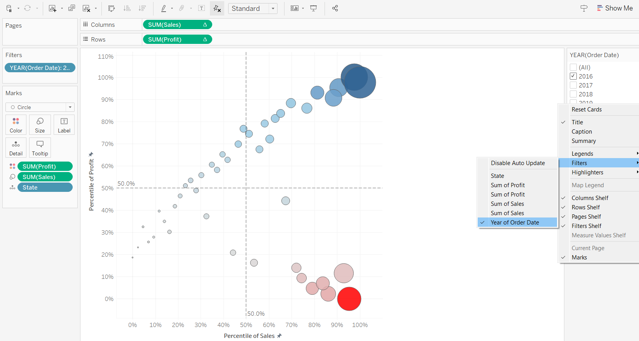Image resolution: width=639 pixels, height=341 pixels.
Task: Click the Swap Rows and Columns icon
Action: point(112,8)
